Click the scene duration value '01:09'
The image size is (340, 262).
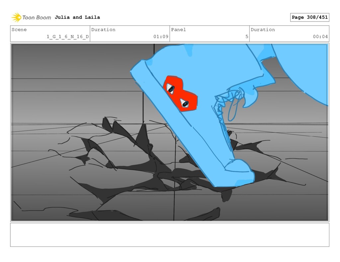161,36
